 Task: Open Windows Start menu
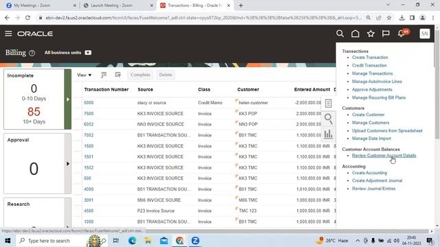coord(8,241)
